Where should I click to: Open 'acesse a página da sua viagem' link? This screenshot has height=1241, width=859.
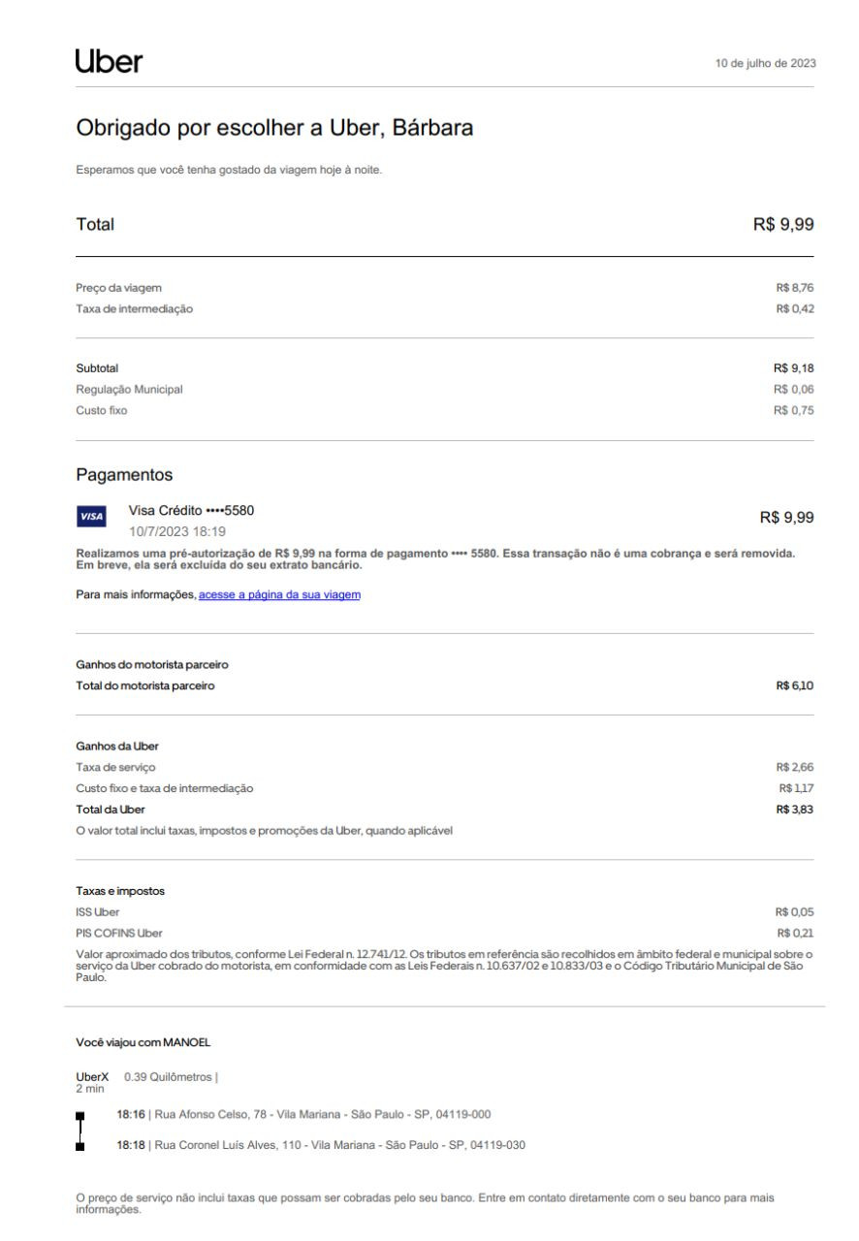[x=279, y=594]
